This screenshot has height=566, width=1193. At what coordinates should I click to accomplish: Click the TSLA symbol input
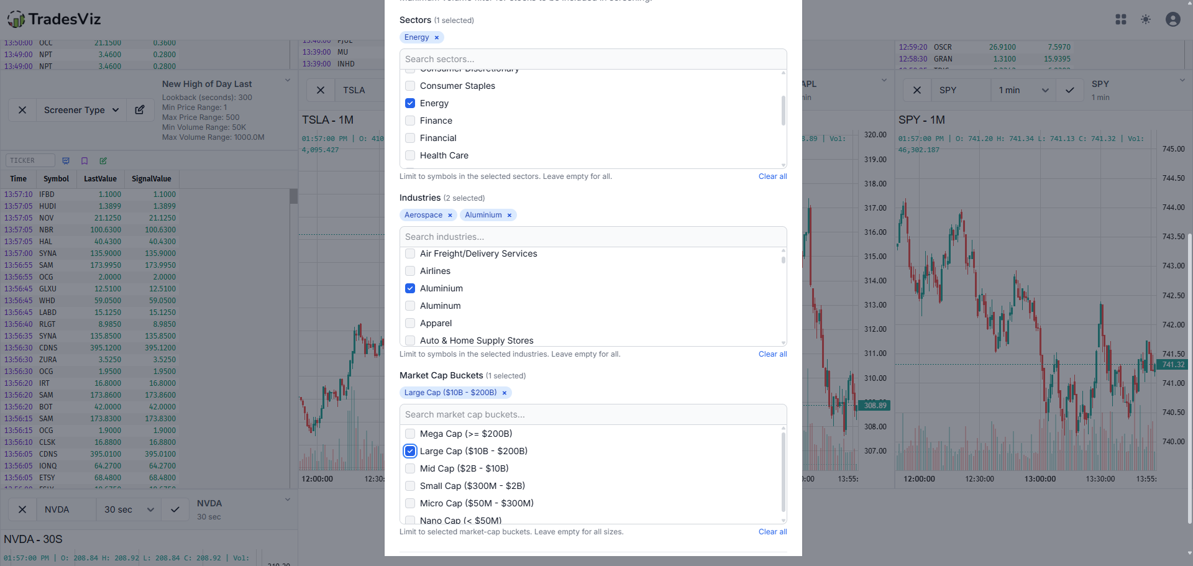360,90
